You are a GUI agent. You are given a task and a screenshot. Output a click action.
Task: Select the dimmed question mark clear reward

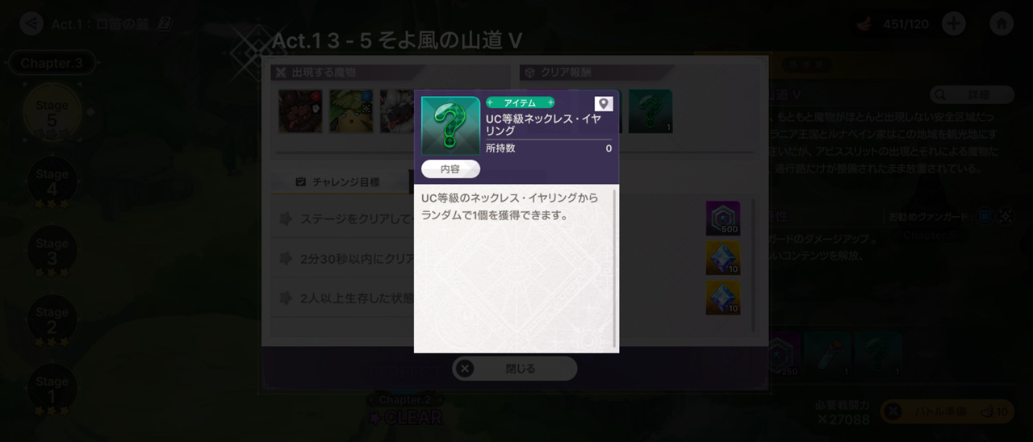pos(650,111)
